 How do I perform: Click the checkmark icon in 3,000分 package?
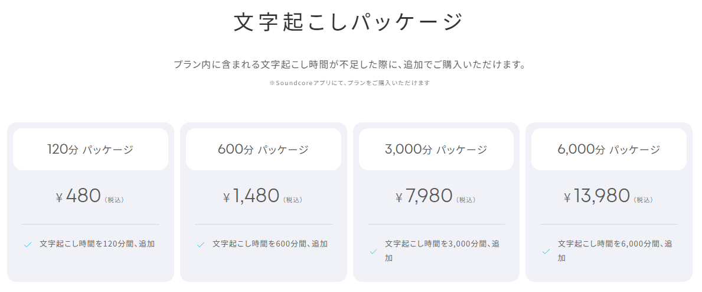[373, 251]
